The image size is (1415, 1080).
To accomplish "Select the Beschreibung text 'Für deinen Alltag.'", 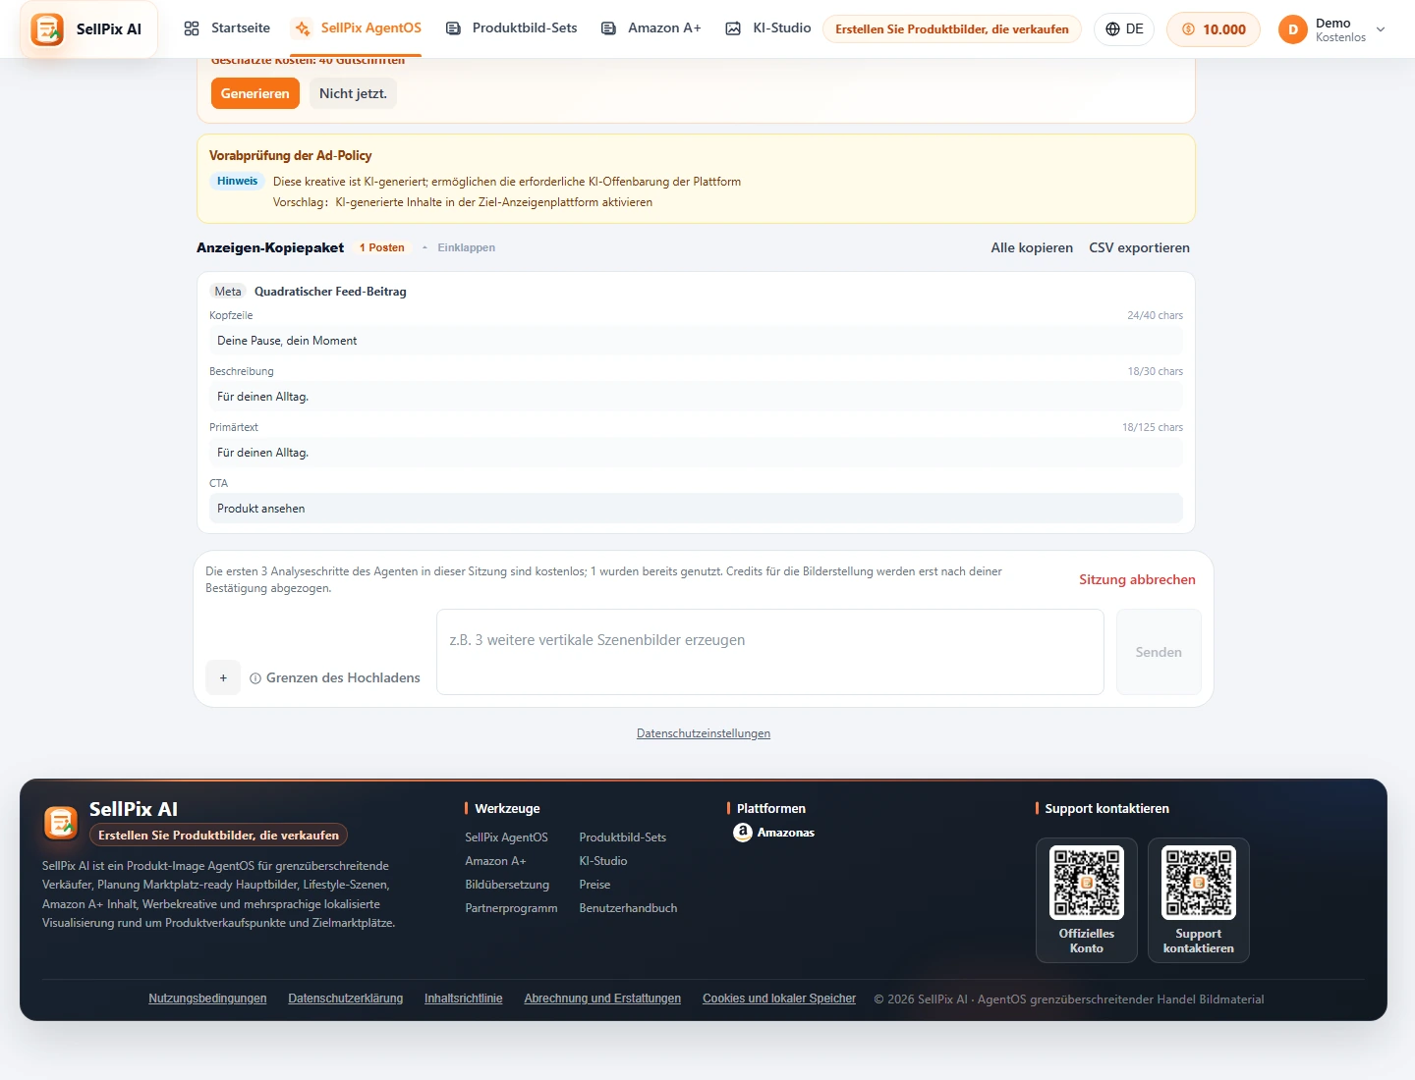I will click(x=262, y=397).
